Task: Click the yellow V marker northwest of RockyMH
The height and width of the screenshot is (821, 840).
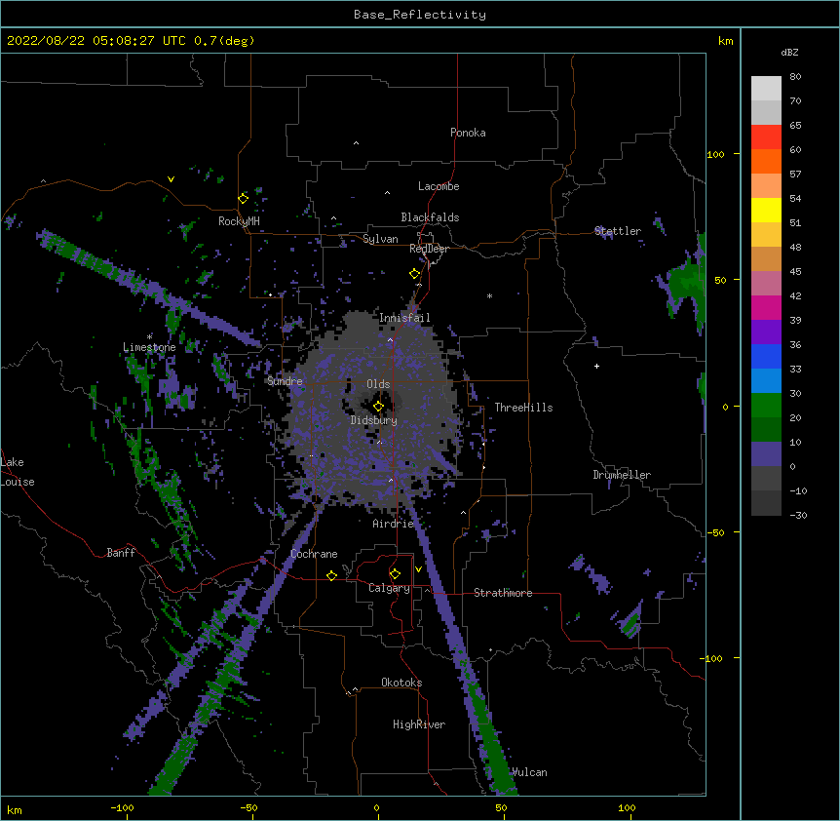Action: pos(171,179)
